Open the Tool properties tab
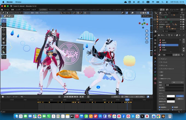 pyautogui.click(x=155, y=36)
